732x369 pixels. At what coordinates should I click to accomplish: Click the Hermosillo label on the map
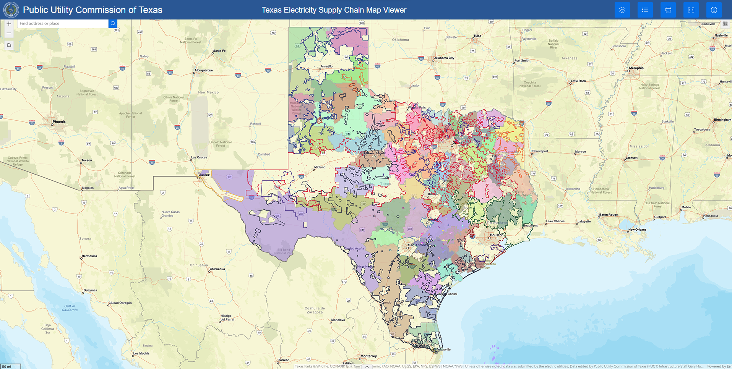pyautogui.click(x=89, y=256)
